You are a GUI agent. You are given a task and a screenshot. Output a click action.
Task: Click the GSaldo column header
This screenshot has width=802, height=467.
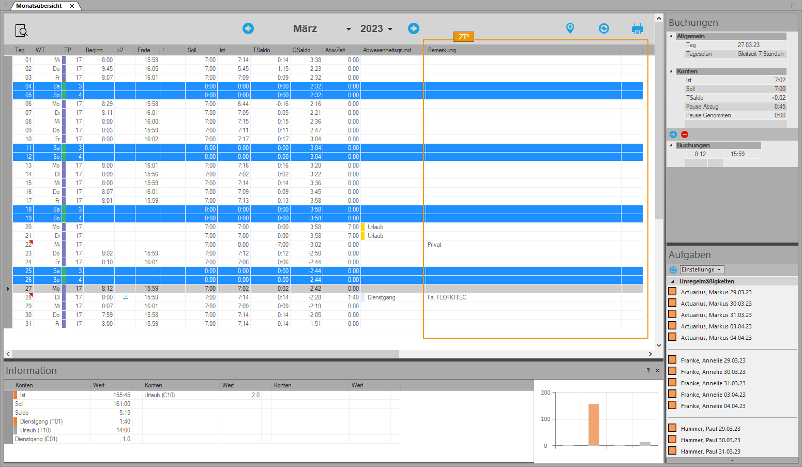(x=301, y=50)
